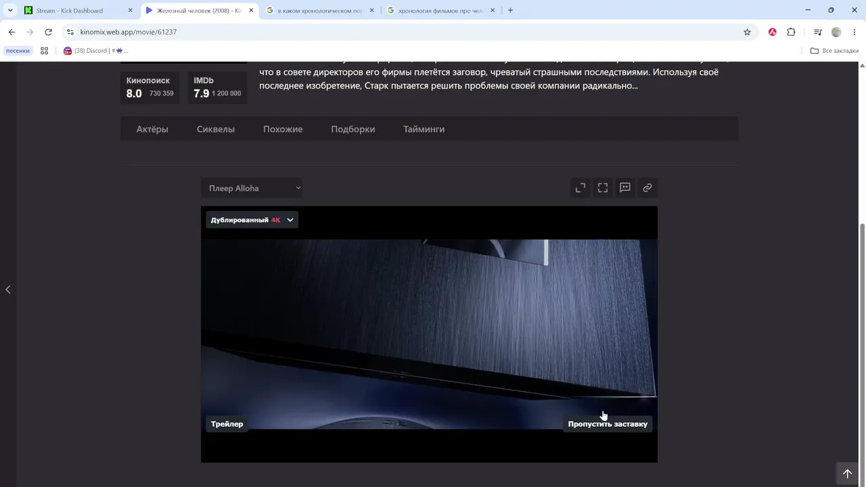Switch to the Stream - Kick Dashboard tab
This screenshot has width=866, height=487.
78,10
